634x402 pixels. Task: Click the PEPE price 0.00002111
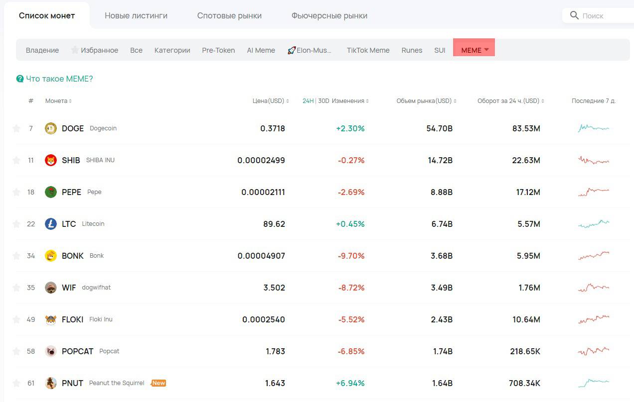[263, 192]
